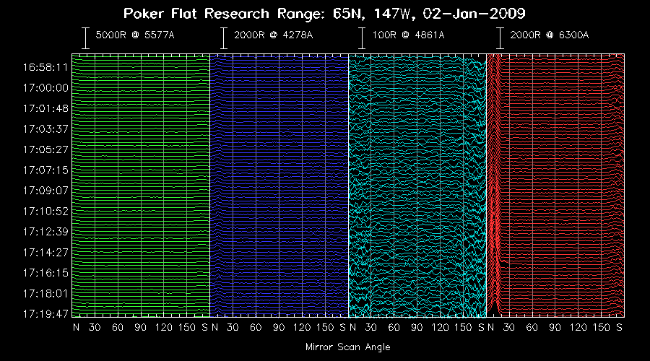Click the 60 label under the cyan panel
Image resolution: width=650 pixels, height=361 pixels.
(394, 328)
